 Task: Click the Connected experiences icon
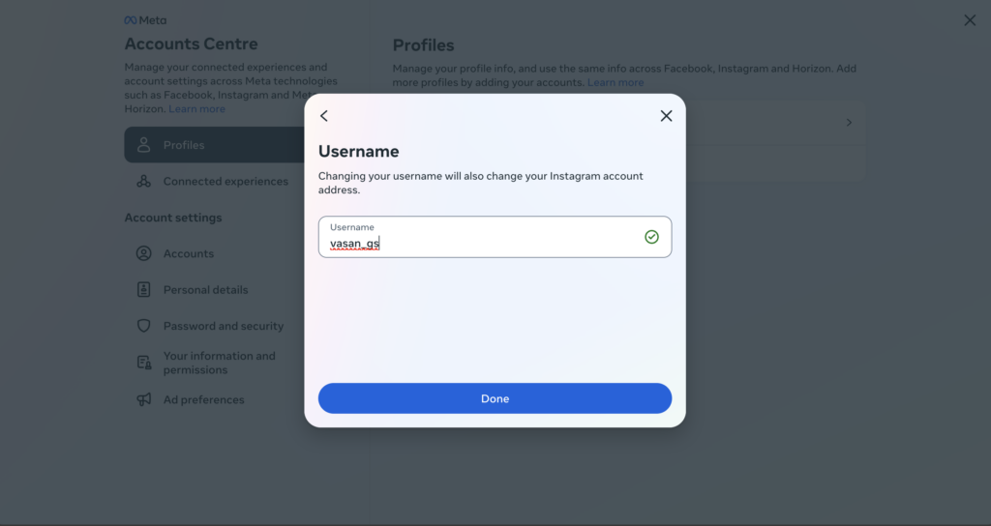tap(143, 181)
